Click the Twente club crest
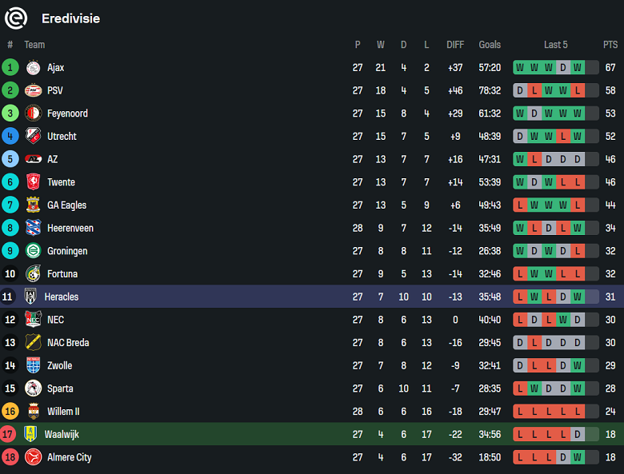Screen dimensions: 624x474 33,182
